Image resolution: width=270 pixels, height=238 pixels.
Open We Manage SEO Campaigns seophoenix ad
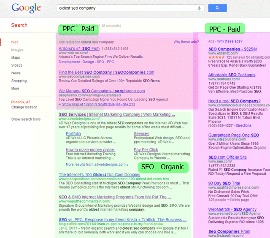click(x=102, y=91)
